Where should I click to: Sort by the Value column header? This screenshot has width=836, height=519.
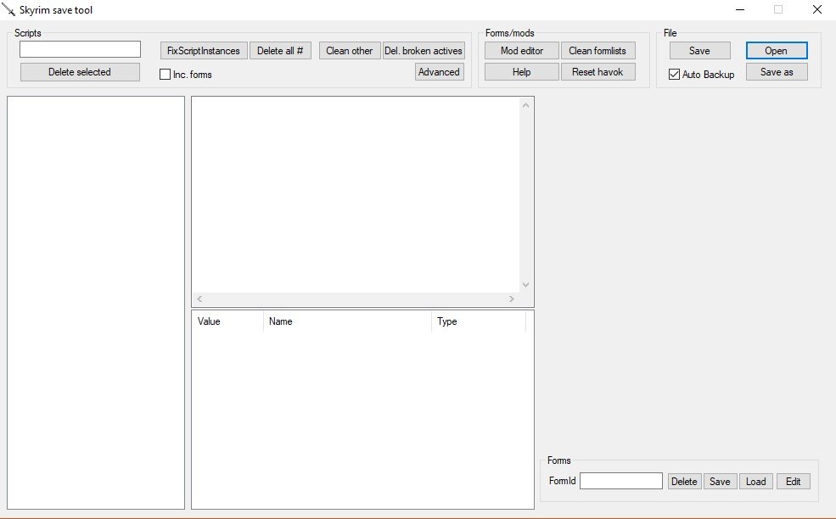tap(227, 321)
